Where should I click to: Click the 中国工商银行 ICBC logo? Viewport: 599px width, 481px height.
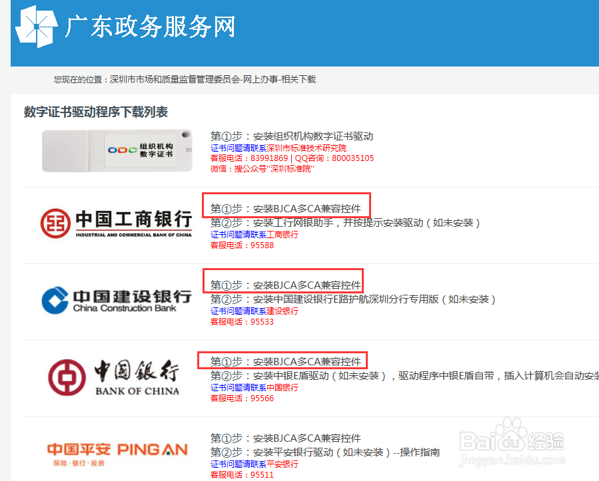pos(116,223)
